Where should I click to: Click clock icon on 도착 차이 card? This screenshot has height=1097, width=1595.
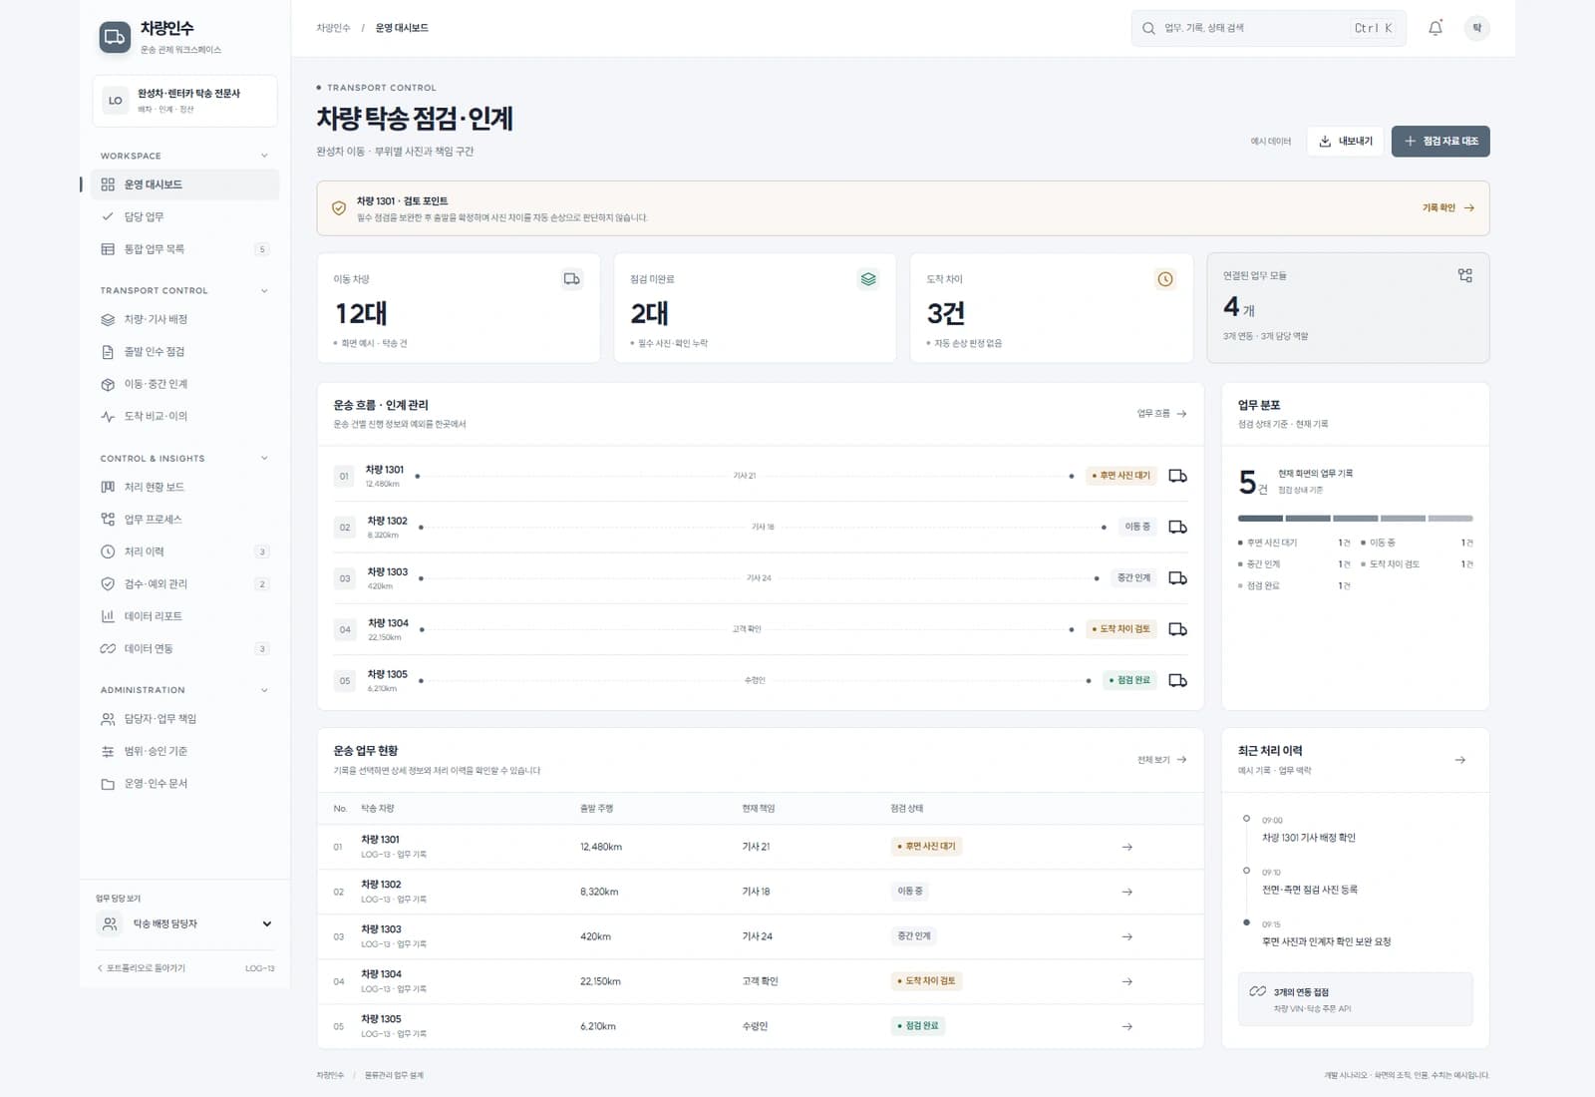pos(1164,279)
